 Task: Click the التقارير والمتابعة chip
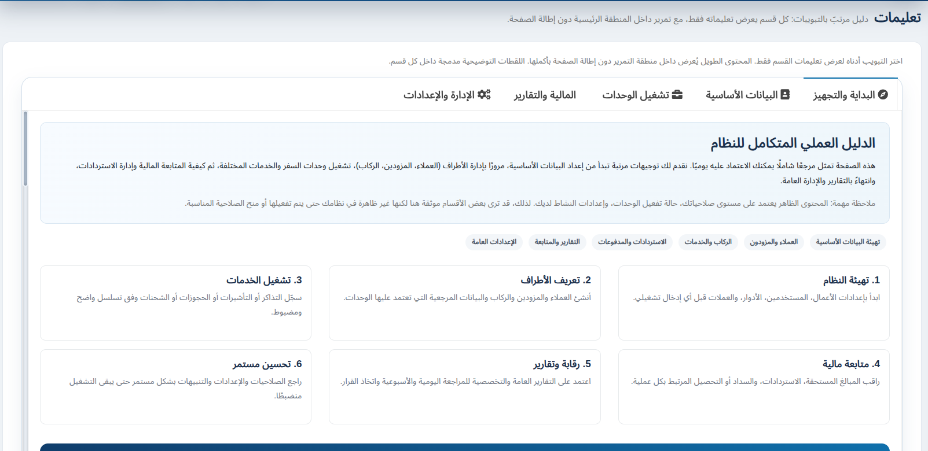point(557,242)
